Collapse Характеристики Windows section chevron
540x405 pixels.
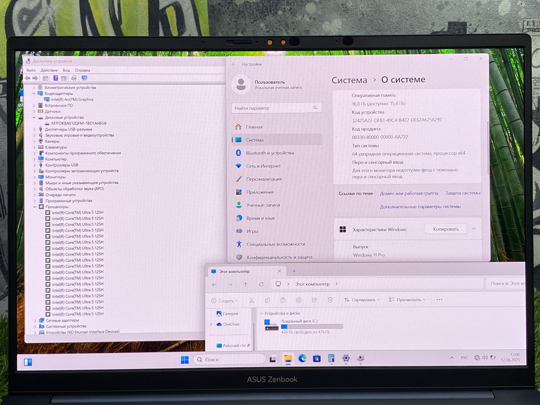tap(474, 229)
